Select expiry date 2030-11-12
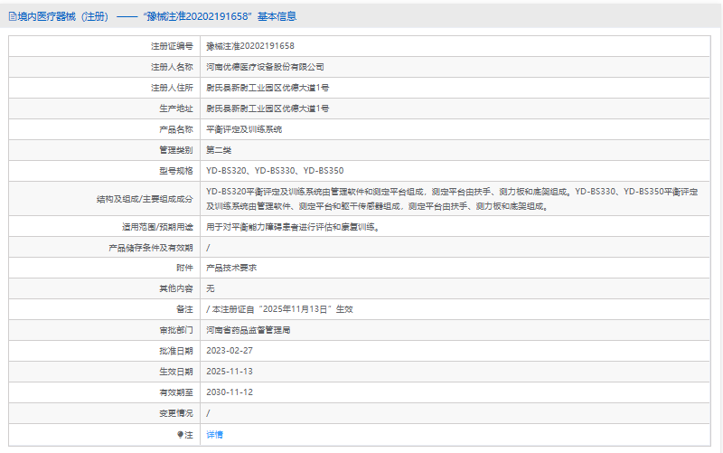 [230, 392]
